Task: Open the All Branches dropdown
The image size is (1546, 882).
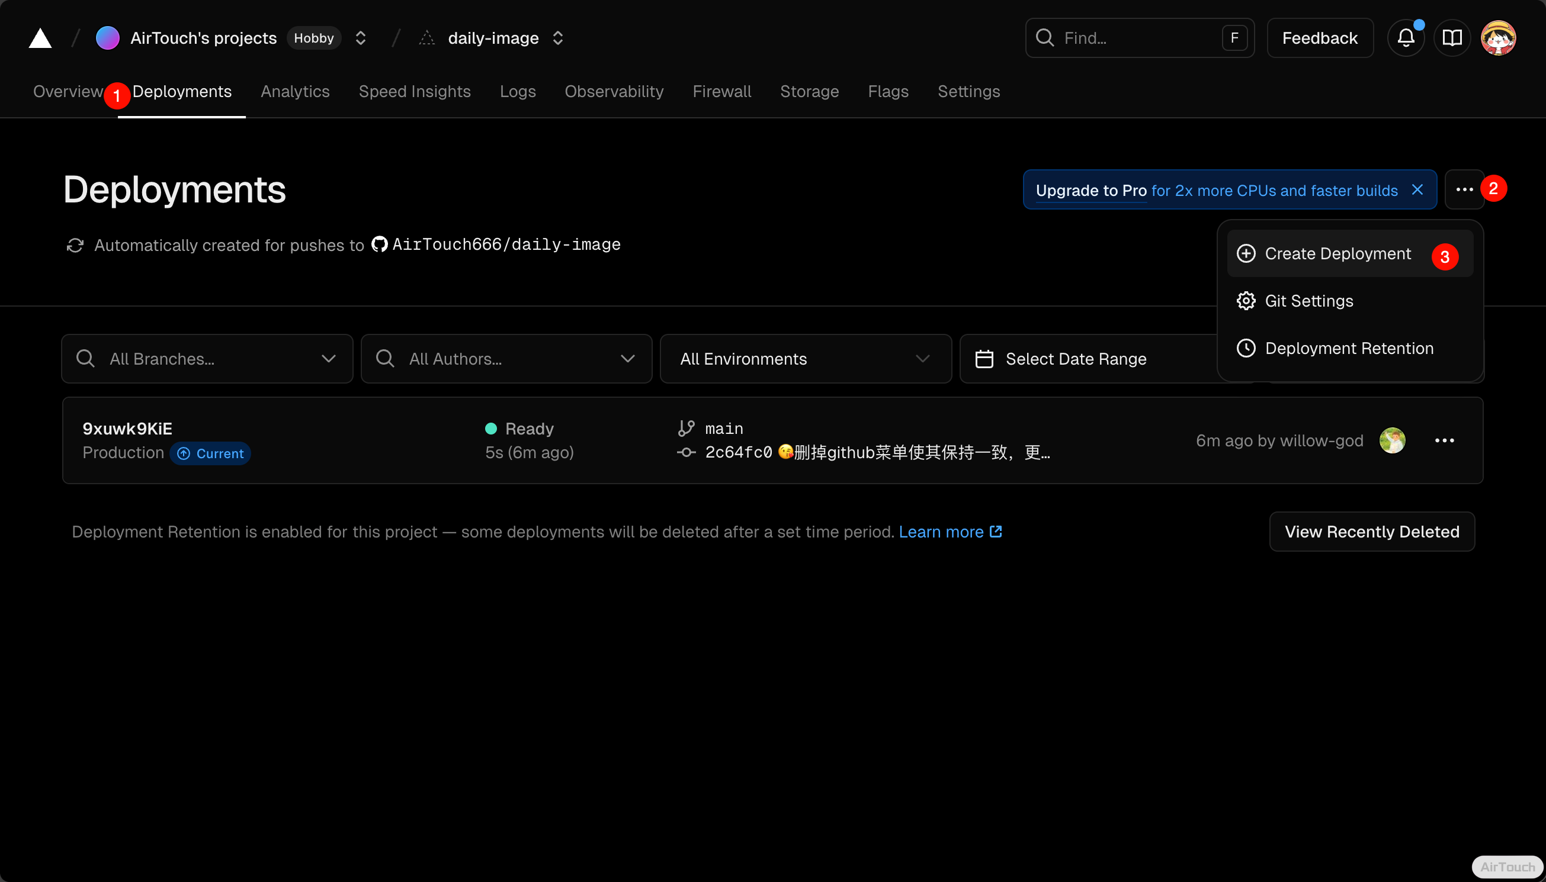Action: [207, 359]
